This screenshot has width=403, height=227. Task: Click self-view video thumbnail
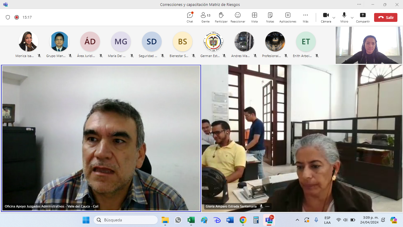(369, 45)
